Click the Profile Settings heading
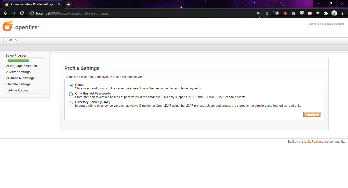Image resolution: width=348 pixels, height=188 pixels. (82, 68)
